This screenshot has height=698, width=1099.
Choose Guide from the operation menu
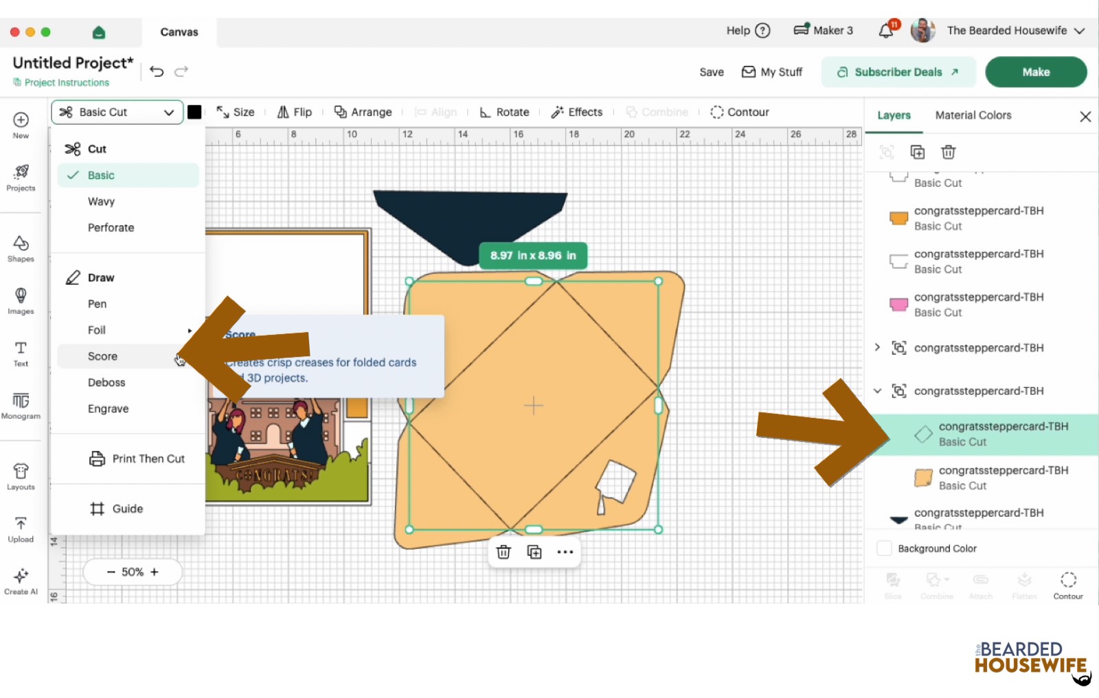click(x=117, y=509)
